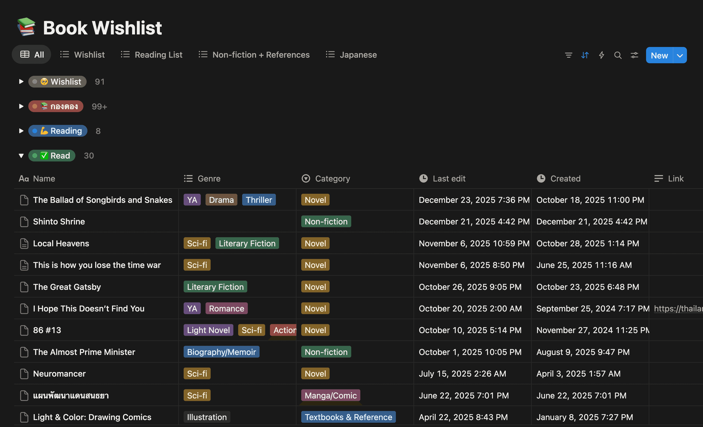
Task: Open the Japanese view tab
Action: click(351, 54)
